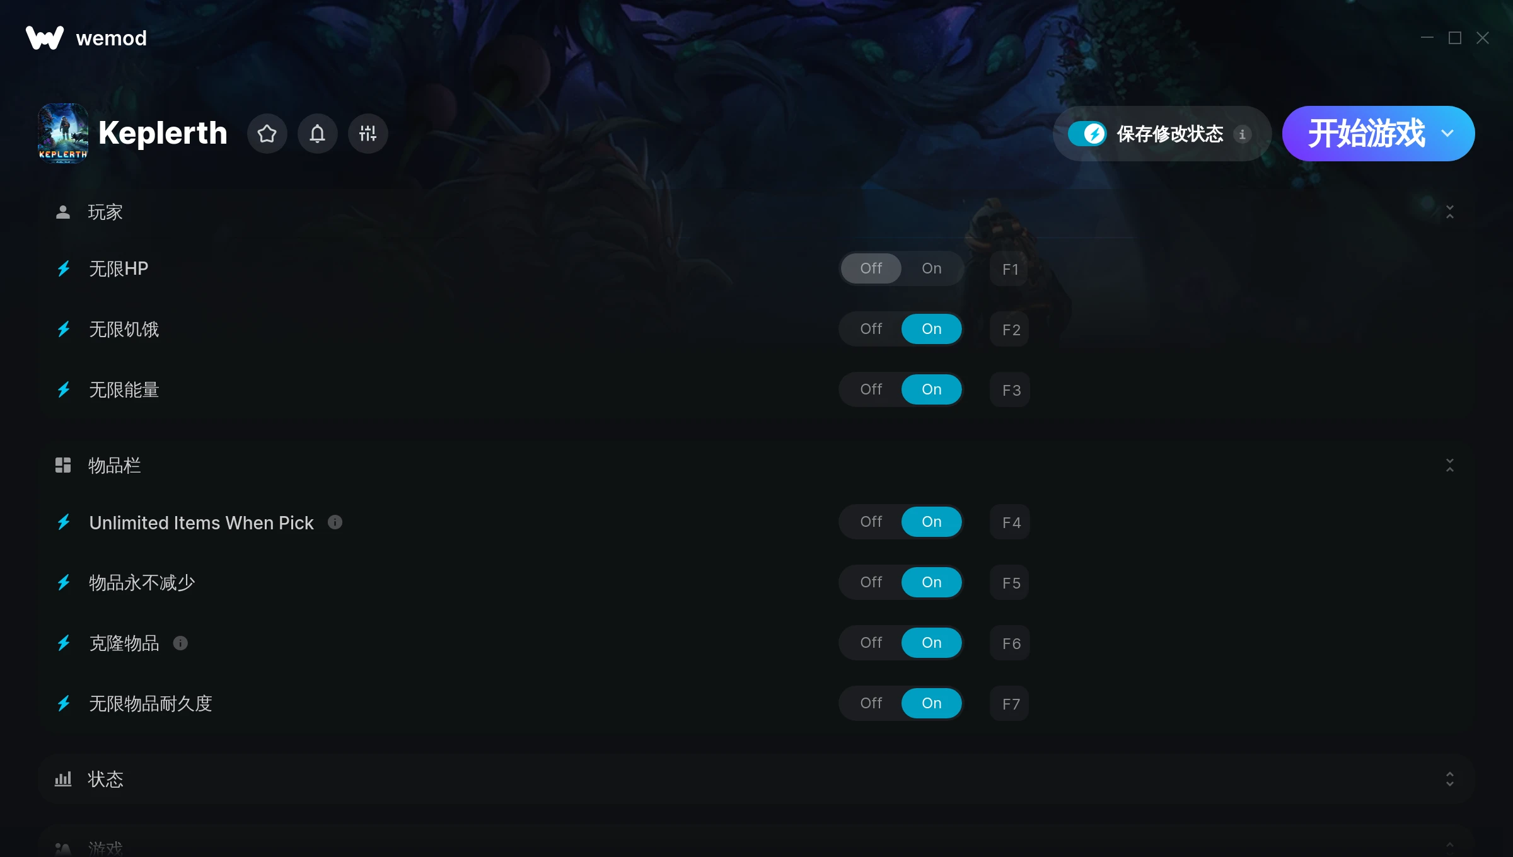Viewport: 1513px width, 857px height.
Task: Show info icon beside 克隆物品
Action: coord(180,643)
